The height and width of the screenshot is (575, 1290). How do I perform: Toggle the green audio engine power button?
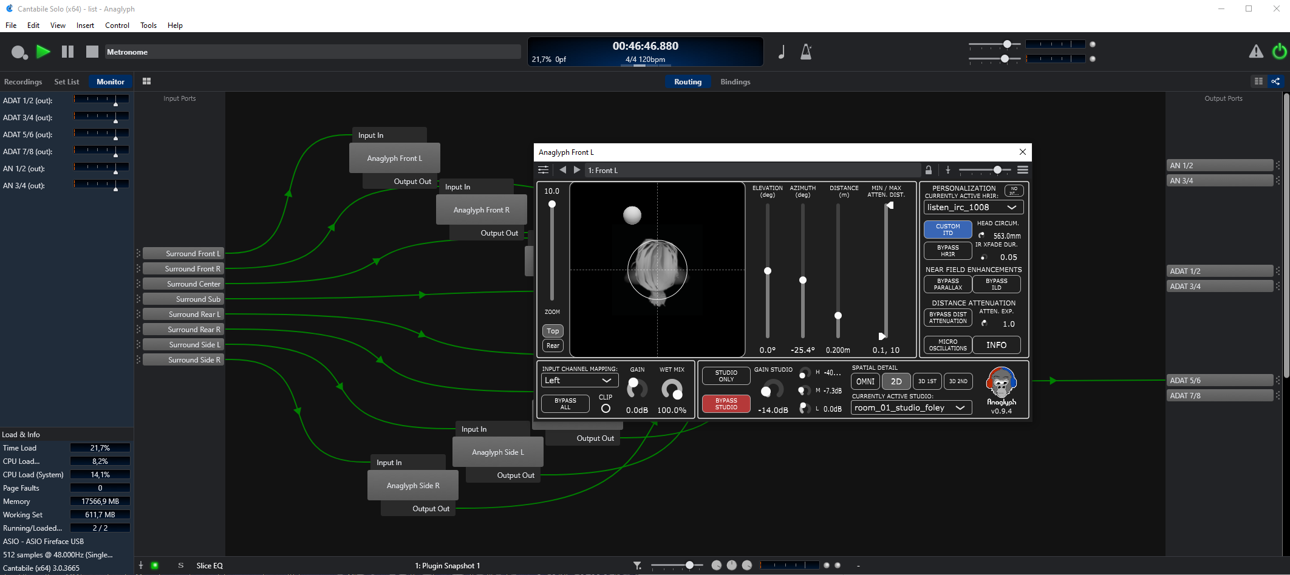click(x=1279, y=52)
